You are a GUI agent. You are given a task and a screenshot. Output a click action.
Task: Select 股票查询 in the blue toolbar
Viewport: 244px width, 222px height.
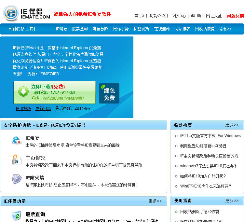click(x=80, y=29)
